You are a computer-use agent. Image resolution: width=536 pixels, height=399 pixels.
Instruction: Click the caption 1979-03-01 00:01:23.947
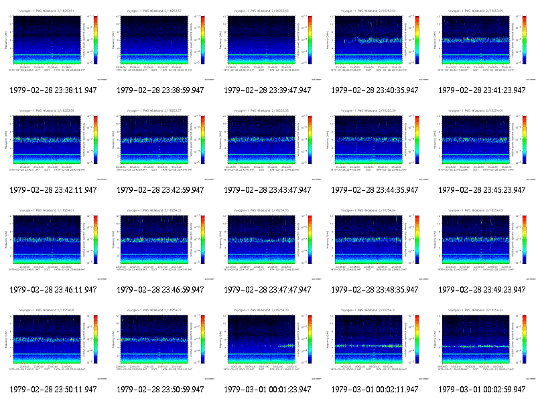click(267, 390)
